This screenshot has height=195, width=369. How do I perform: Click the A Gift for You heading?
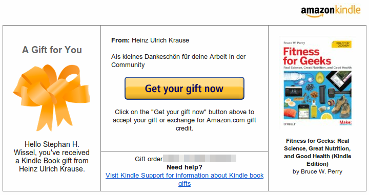click(52, 50)
